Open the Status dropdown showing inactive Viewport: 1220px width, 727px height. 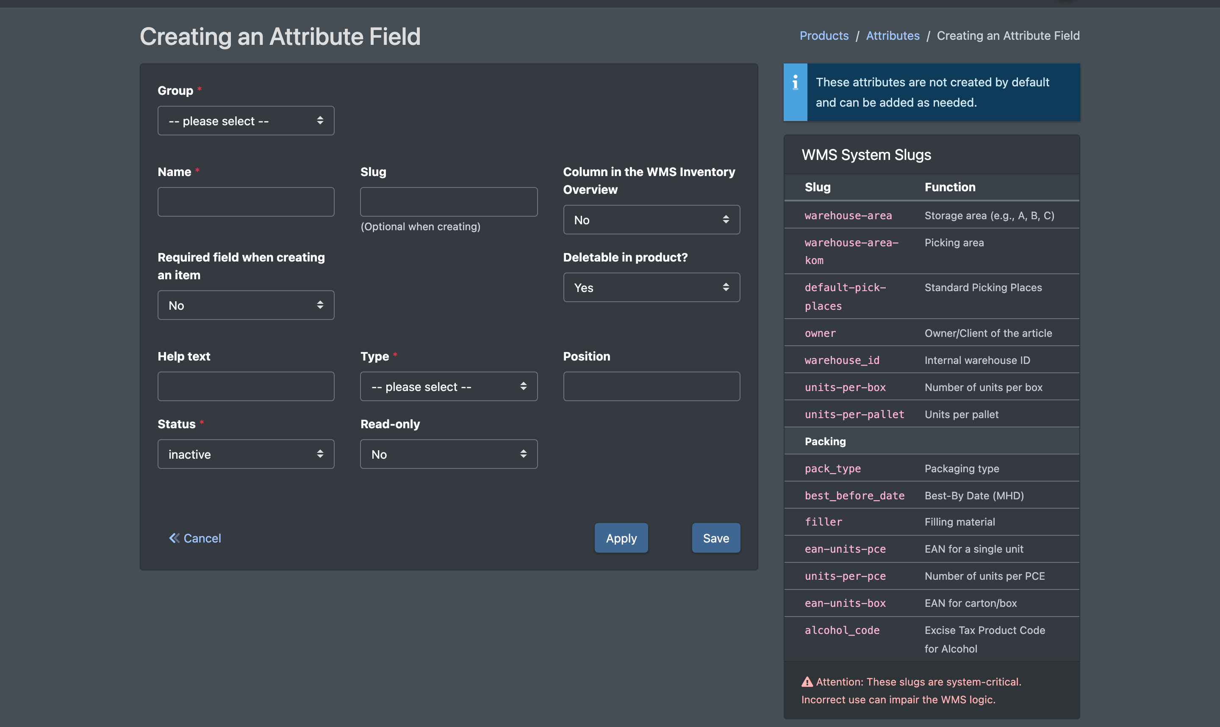[x=246, y=454]
